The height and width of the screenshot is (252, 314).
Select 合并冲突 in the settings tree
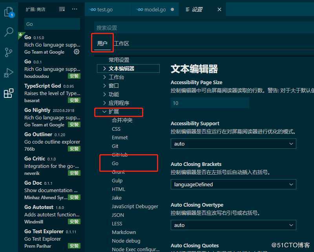(122, 120)
